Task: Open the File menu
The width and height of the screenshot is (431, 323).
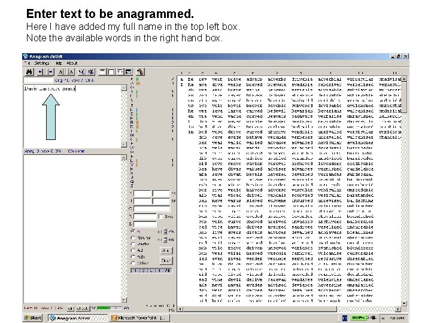Action: click(27, 63)
